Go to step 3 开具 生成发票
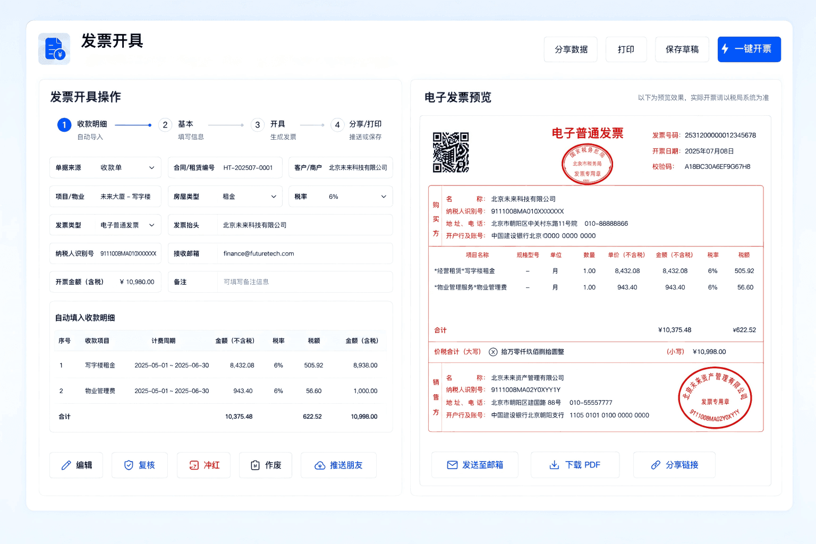The image size is (816, 544). (x=274, y=130)
